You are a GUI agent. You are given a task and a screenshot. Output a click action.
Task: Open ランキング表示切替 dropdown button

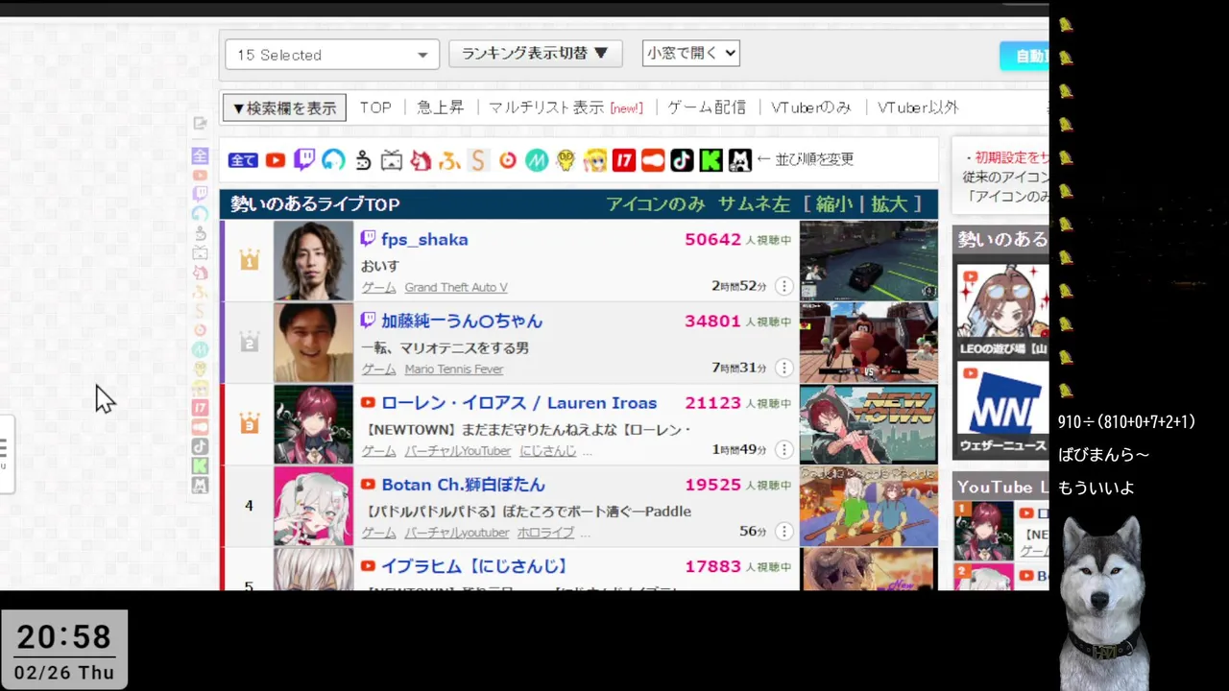pos(536,54)
